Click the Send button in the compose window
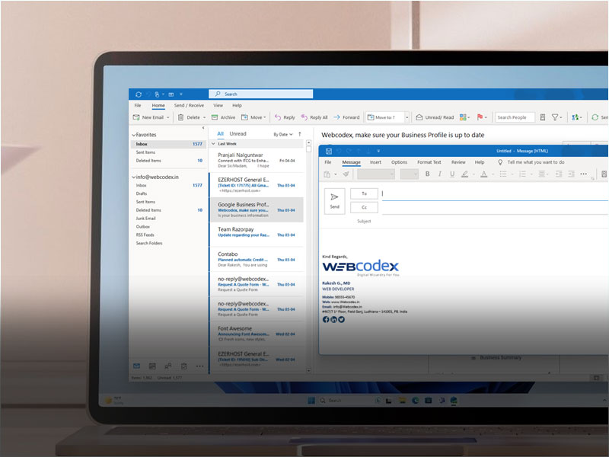Screen dimensions: 609x457 [x=334, y=203]
